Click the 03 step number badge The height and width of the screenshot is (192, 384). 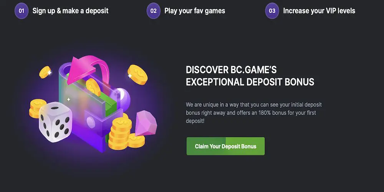[x=272, y=11]
